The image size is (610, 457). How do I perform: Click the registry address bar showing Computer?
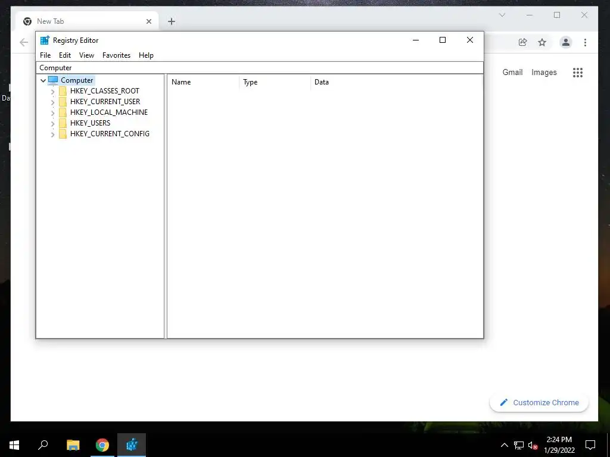click(260, 68)
